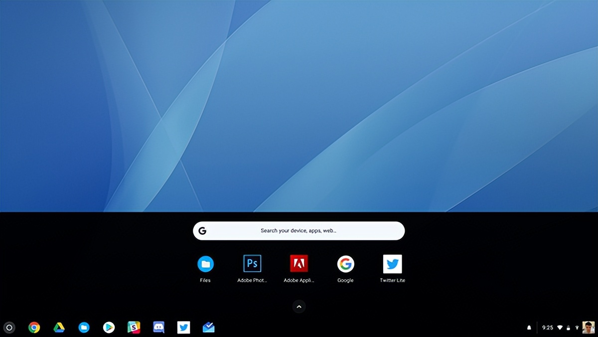Open notifications via the bell icon
The width and height of the screenshot is (598, 337).
point(529,327)
